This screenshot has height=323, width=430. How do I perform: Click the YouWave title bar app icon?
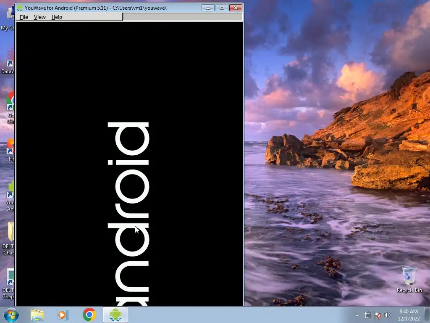coord(20,8)
